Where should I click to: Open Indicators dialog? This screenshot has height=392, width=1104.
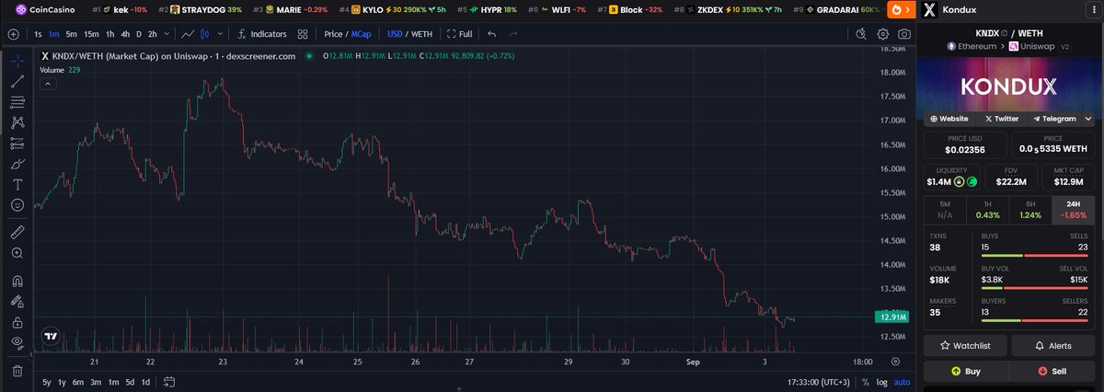261,34
